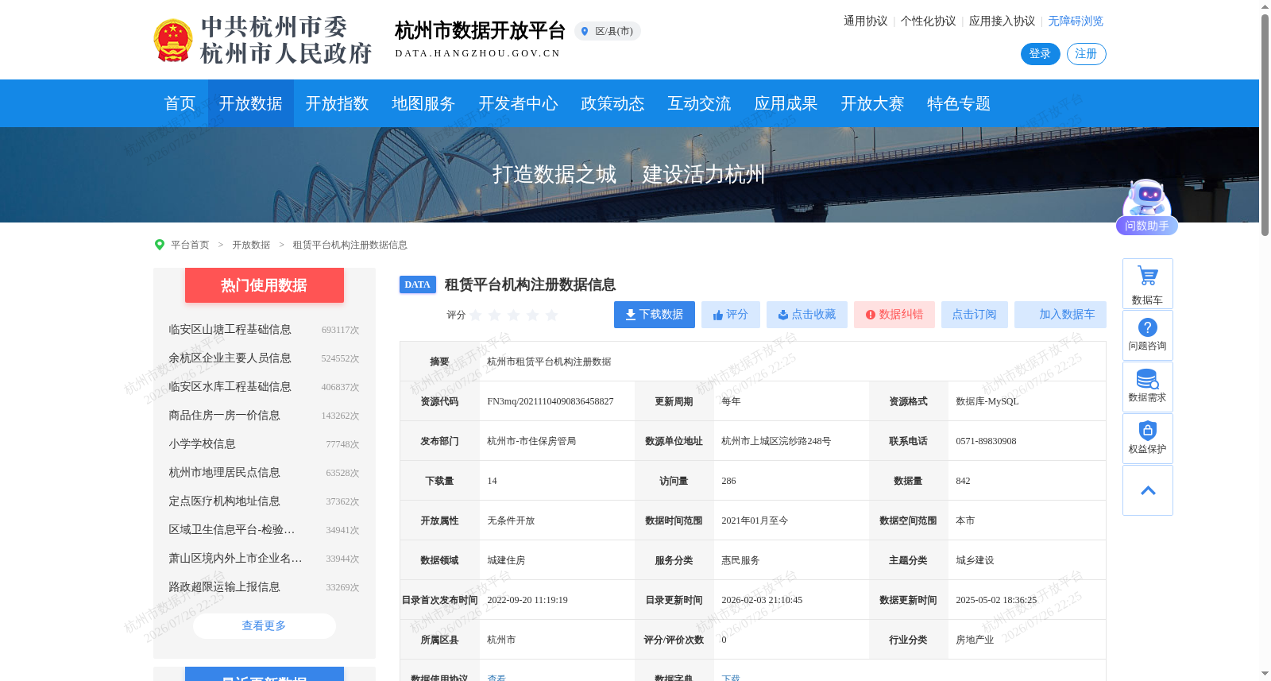Click the second rating star

click(x=495, y=315)
